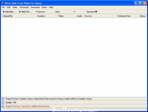Start conversion with Convert button
This screenshot has width=148, height=112.
(92, 12)
